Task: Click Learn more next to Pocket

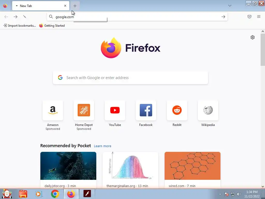Action: [x=102, y=146]
